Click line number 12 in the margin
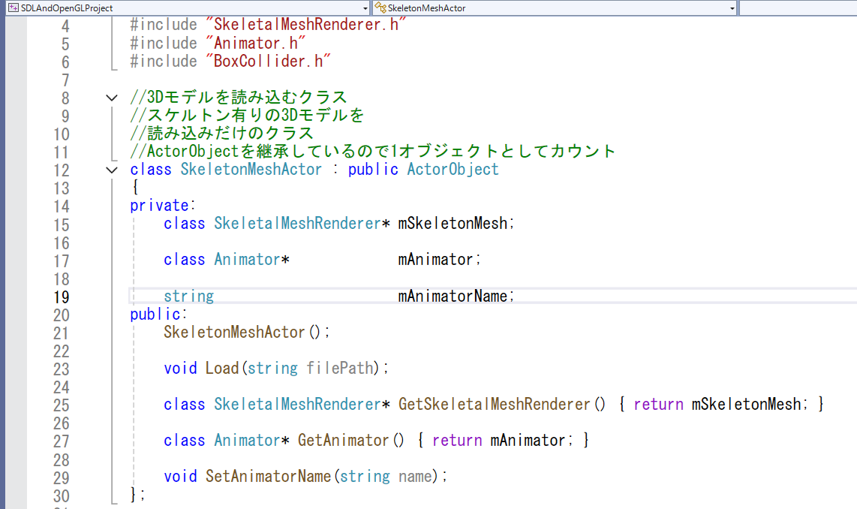Viewport: 857px width, 509px height. pyautogui.click(x=62, y=170)
